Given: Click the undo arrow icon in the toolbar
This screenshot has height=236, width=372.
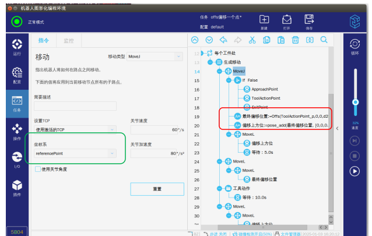Looking at the screenshot, I should (223, 40).
